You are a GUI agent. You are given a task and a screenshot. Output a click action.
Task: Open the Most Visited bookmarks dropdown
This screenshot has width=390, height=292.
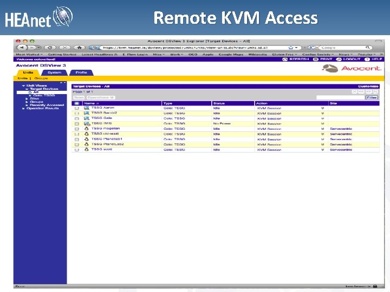point(29,55)
